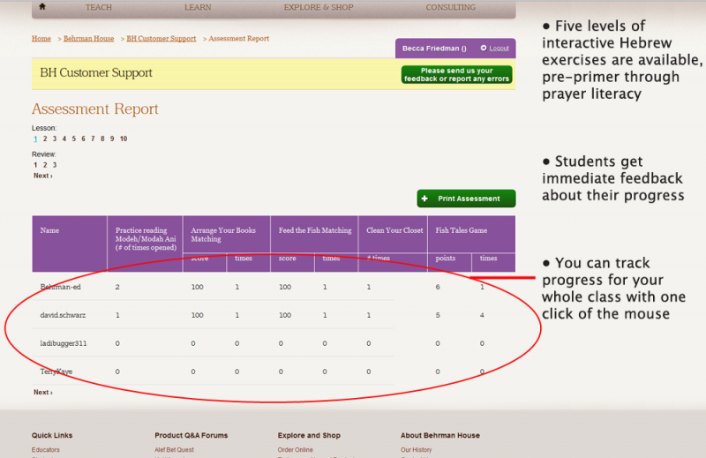Click the Behrman-ed student name
Screen dimensions: 706x458
[60, 287]
